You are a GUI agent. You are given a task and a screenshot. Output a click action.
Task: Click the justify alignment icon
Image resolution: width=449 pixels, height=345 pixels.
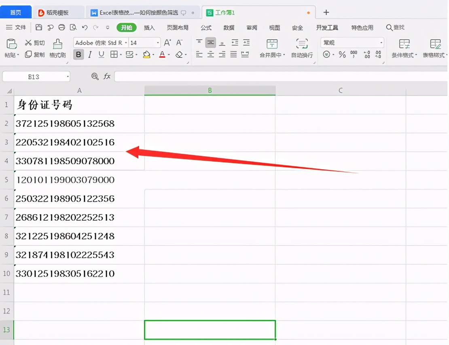click(234, 54)
